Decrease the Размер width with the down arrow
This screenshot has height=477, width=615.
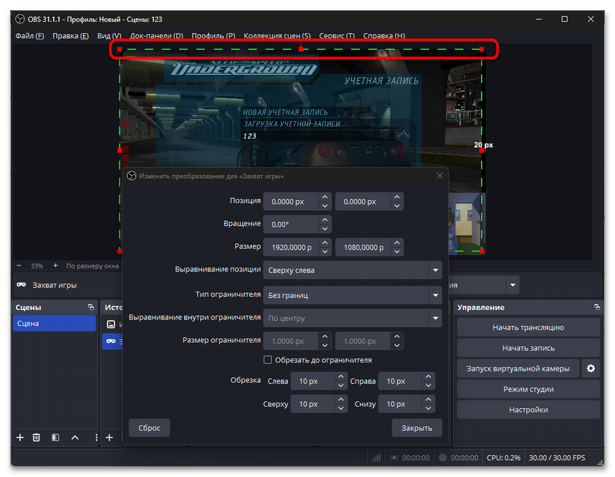coord(325,251)
